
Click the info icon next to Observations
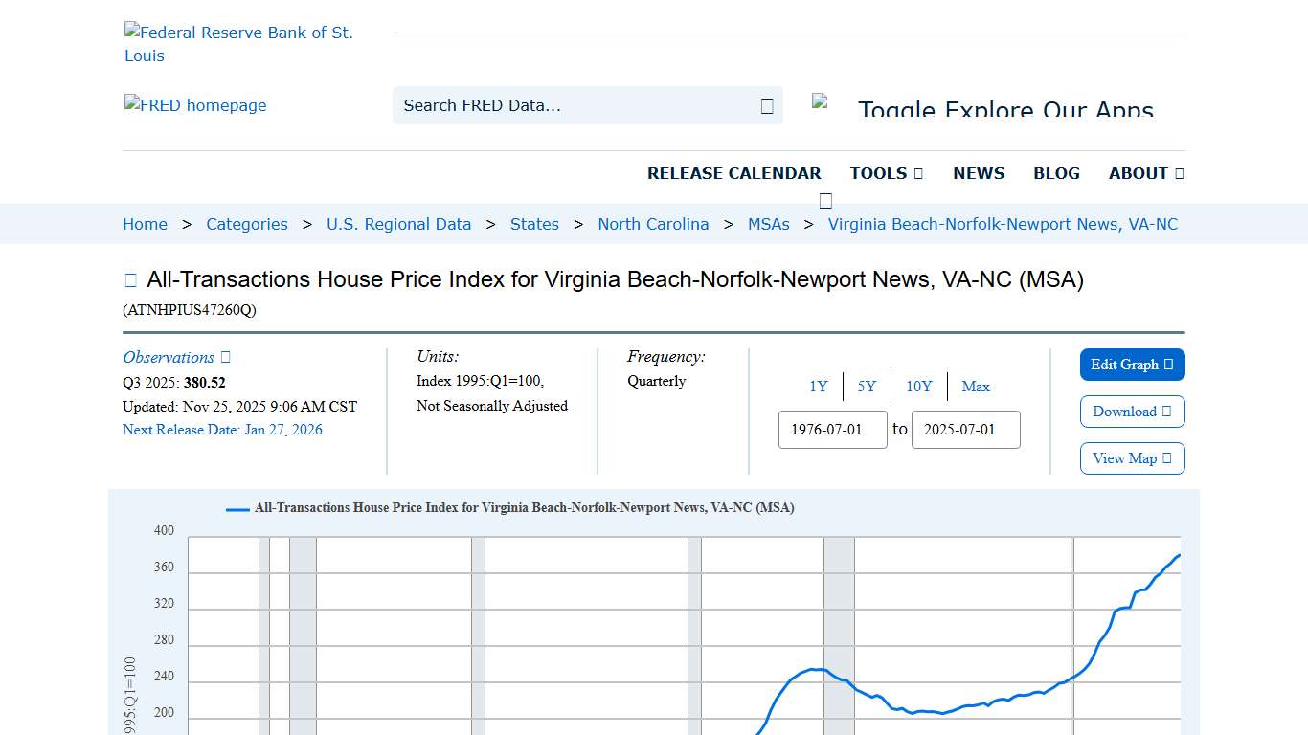click(x=224, y=356)
